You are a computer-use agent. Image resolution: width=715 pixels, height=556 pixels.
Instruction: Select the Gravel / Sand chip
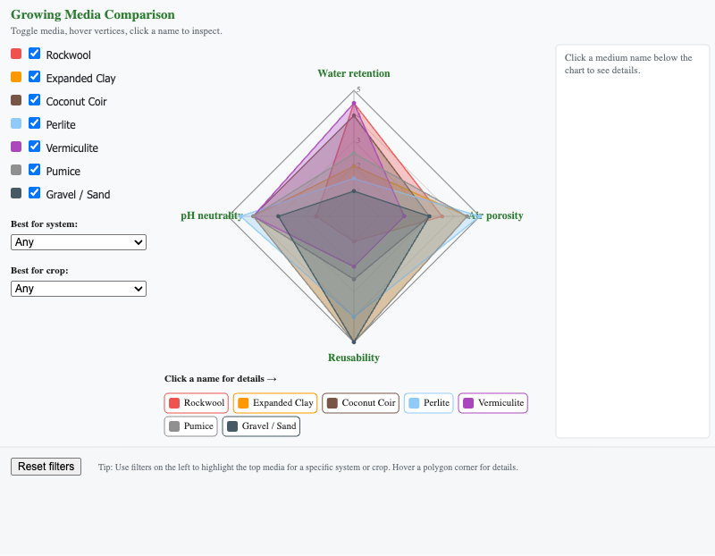[261, 426]
